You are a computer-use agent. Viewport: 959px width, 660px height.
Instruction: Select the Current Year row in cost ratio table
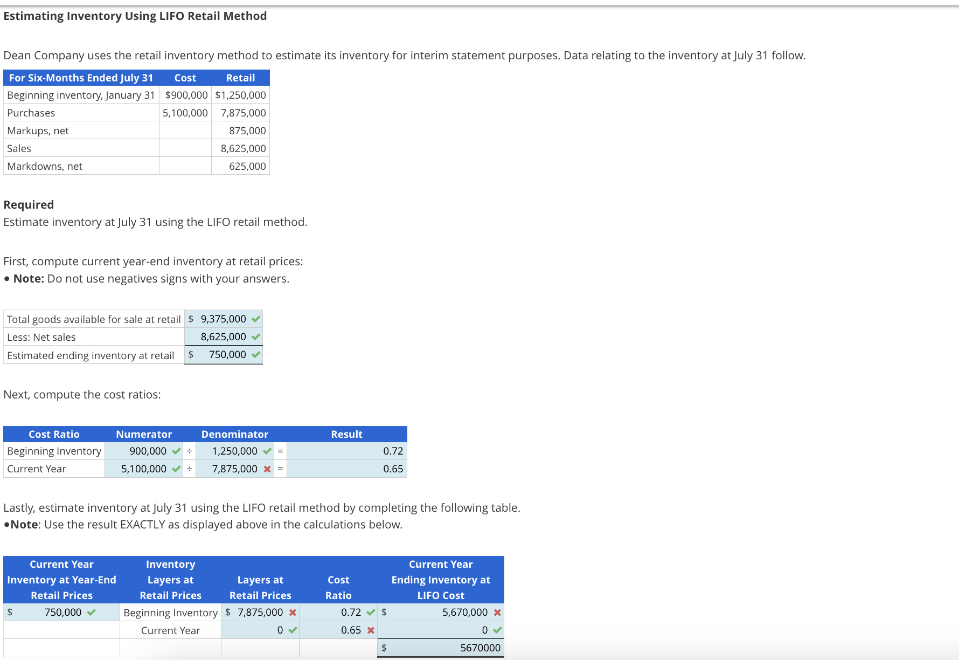[36, 469]
